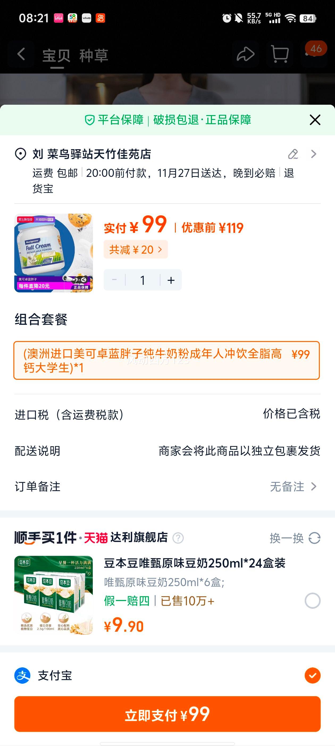Open the shopping cart icon
This screenshot has height=746, width=335.
tap(280, 54)
